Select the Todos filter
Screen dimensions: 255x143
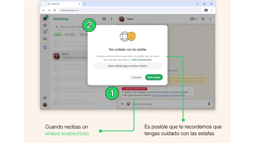tap(58, 35)
